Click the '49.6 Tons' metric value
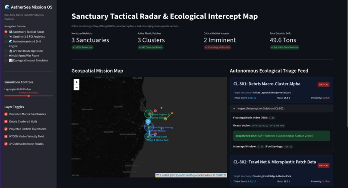The height and width of the screenshot is (188, 348). pos(283,40)
